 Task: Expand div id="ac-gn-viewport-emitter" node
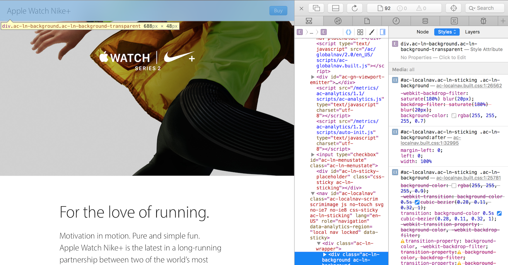coord(313,77)
